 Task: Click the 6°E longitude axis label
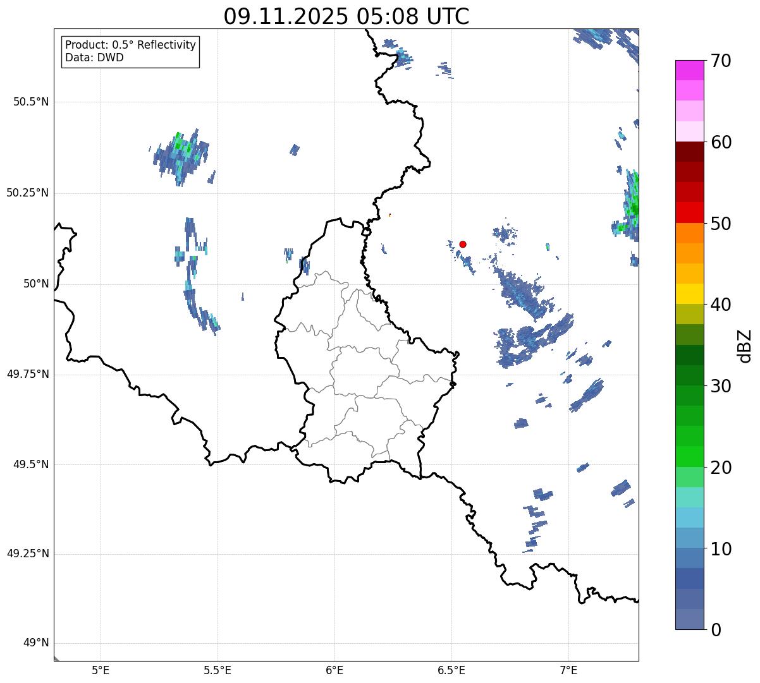(334, 670)
